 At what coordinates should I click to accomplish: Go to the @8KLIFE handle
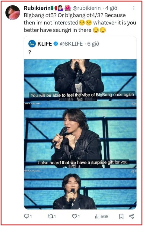pos(71,44)
